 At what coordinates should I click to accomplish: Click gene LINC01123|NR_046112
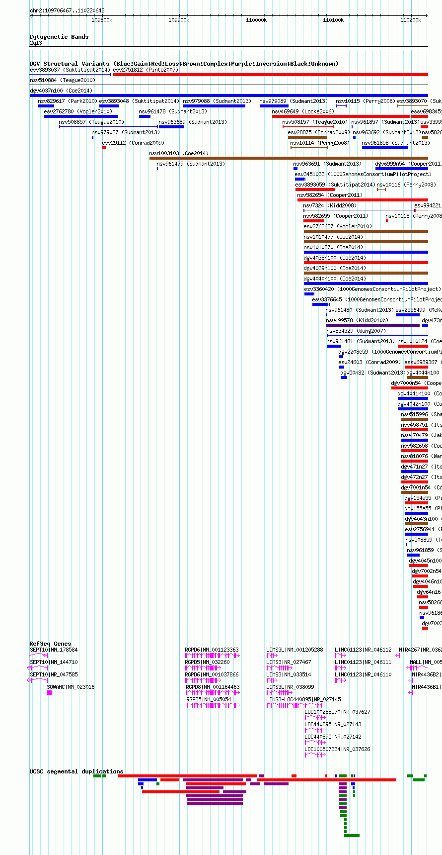364,650
